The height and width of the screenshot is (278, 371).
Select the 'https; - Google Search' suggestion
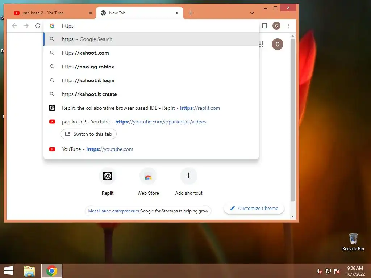(x=151, y=39)
